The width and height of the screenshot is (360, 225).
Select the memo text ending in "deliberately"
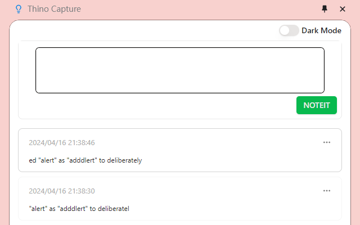85,160
